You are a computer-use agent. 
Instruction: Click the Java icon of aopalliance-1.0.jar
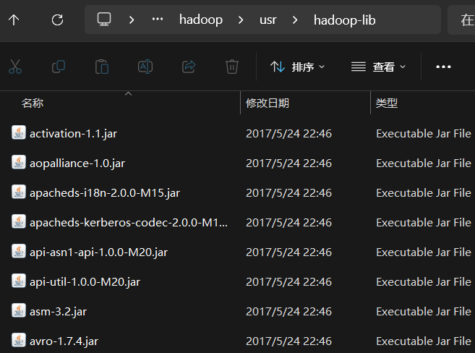[19, 163]
